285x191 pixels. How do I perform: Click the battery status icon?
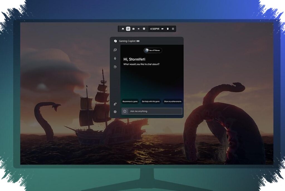click(x=163, y=29)
